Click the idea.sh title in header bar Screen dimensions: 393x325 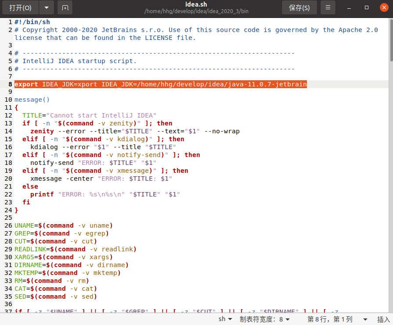(196, 4)
